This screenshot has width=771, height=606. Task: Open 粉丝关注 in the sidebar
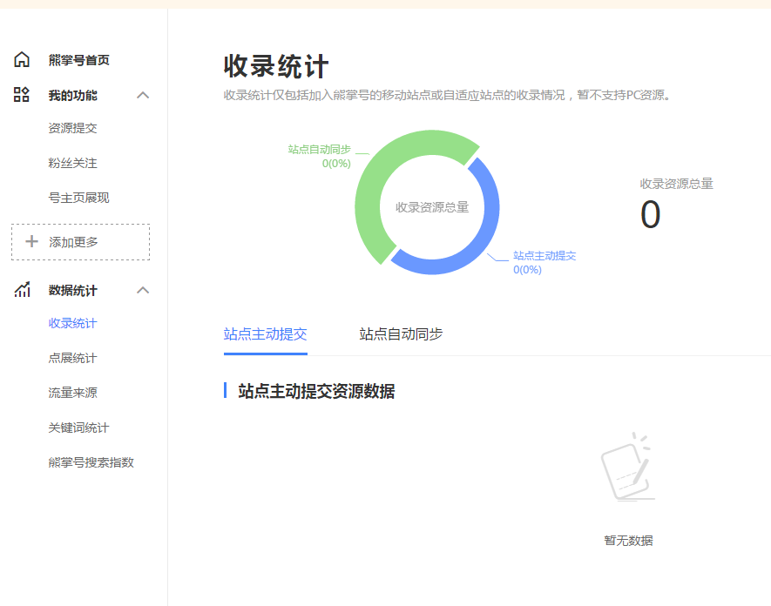(x=72, y=163)
